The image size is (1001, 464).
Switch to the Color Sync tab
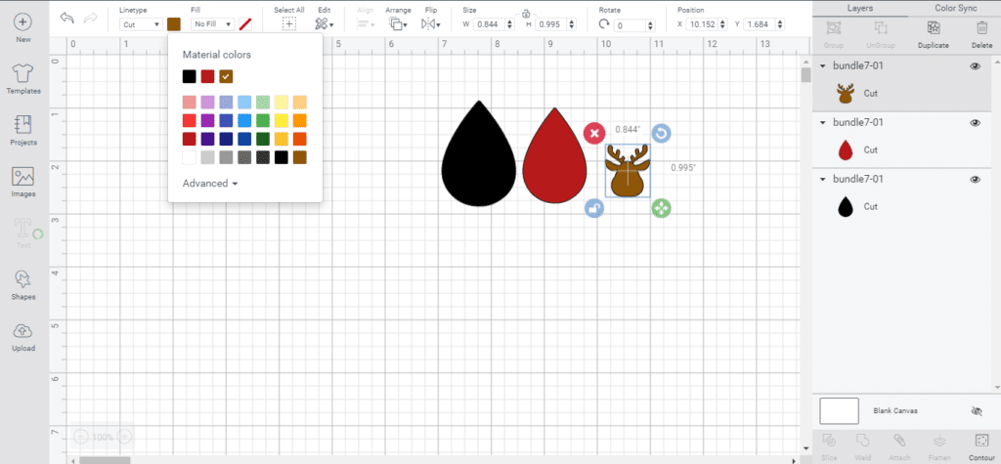[953, 8]
